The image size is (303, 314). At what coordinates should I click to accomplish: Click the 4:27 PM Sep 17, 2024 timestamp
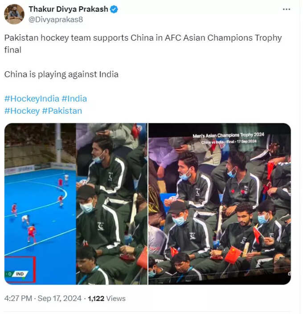click(43, 298)
